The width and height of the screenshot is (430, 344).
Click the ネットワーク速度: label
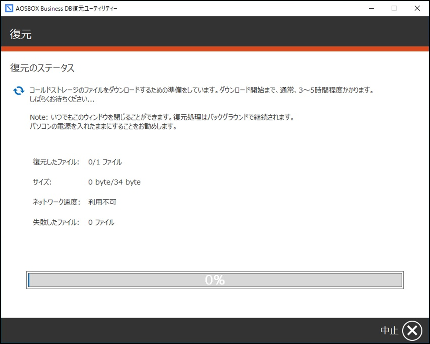pos(56,202)
